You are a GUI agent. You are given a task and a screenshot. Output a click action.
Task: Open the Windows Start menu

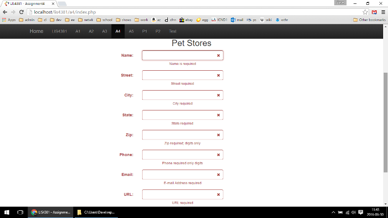(x=7, y=212)
